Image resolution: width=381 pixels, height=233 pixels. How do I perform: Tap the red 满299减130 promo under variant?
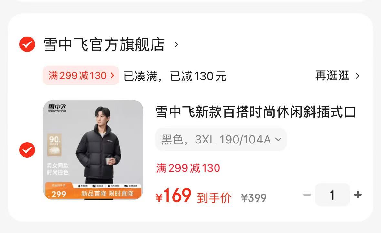coord(188,168)
